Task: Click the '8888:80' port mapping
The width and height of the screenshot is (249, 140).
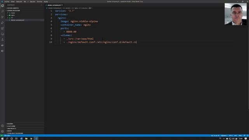Action: pos(71,32)
